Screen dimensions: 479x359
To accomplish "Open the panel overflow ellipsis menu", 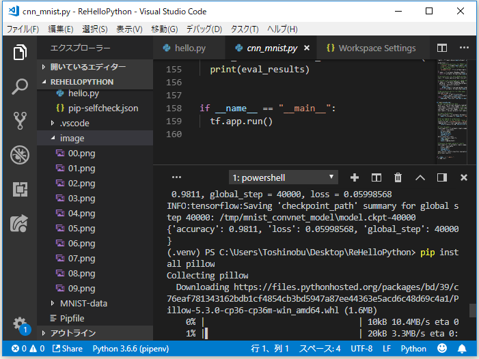I will 176,177.
